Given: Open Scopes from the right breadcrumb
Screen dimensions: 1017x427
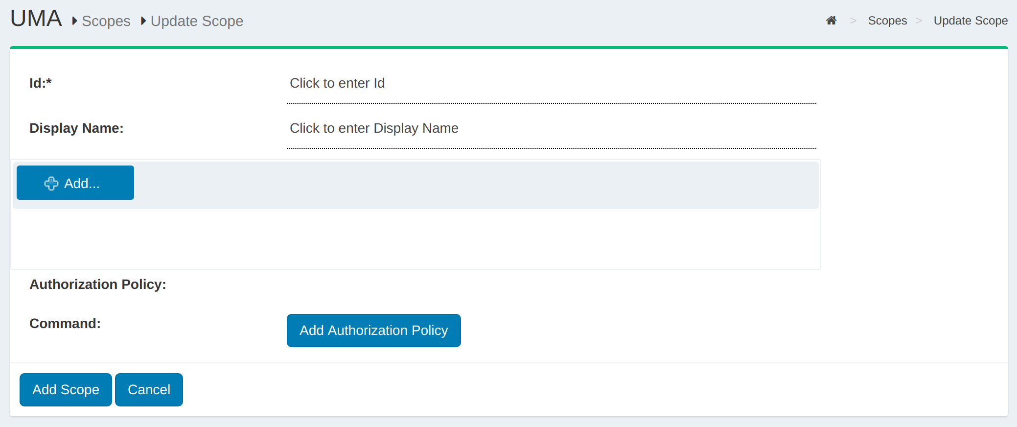Looking at the screenshot, I should (x=887, y=21).
